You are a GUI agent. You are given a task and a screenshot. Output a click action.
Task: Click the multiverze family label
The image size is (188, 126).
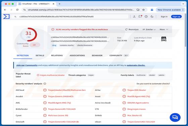[x=141, y=75]
